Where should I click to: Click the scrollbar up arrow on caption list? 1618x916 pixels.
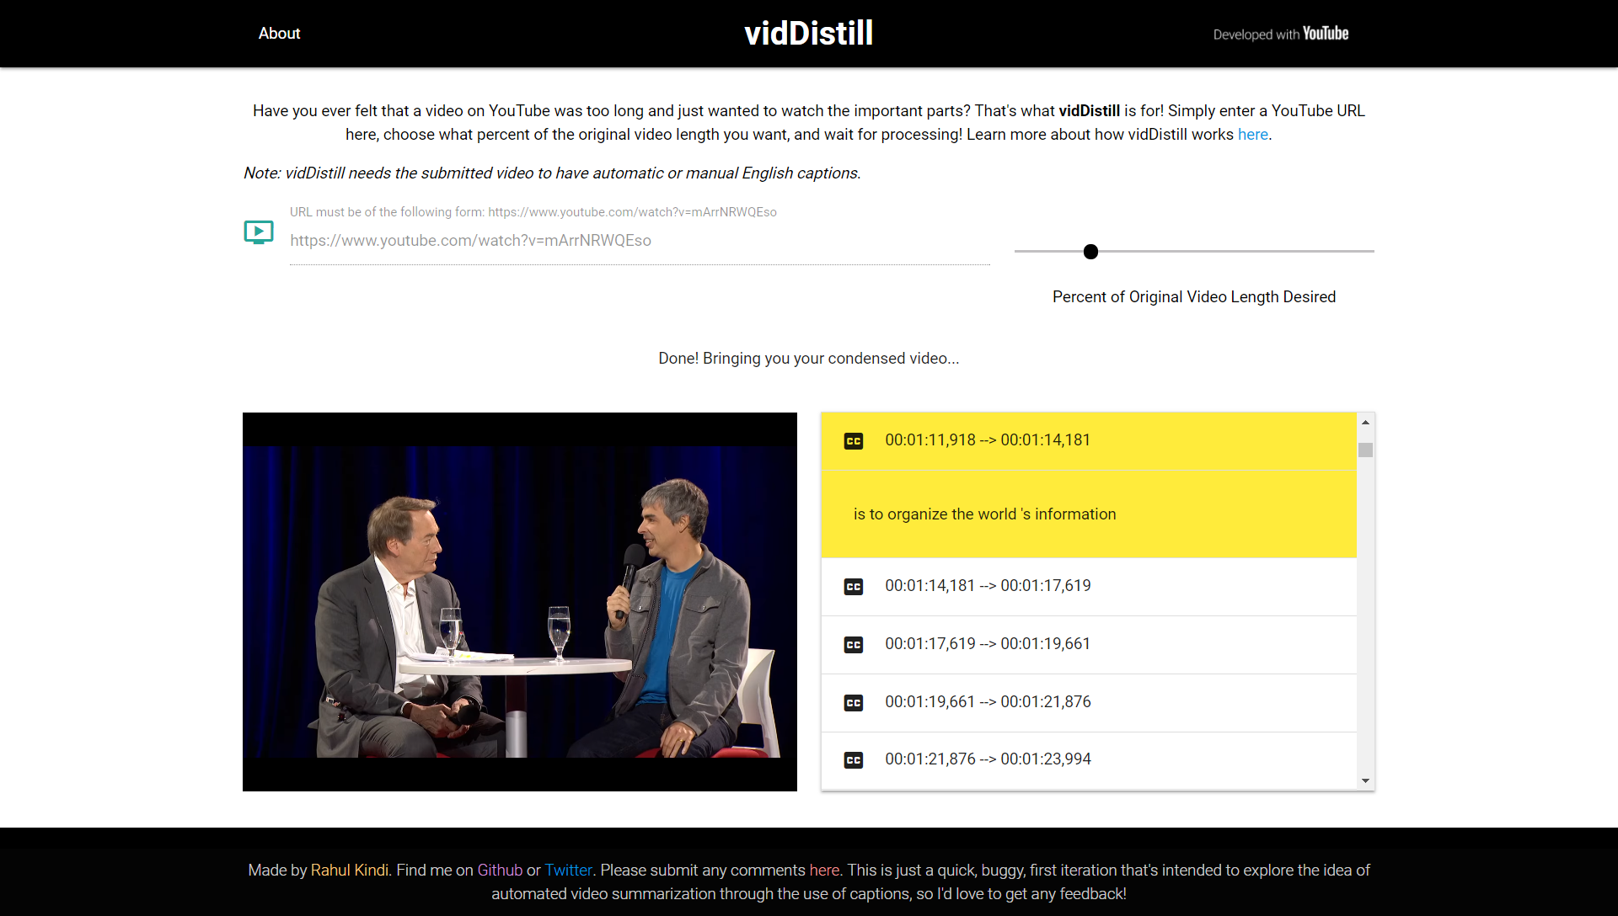coord(1365,422)
